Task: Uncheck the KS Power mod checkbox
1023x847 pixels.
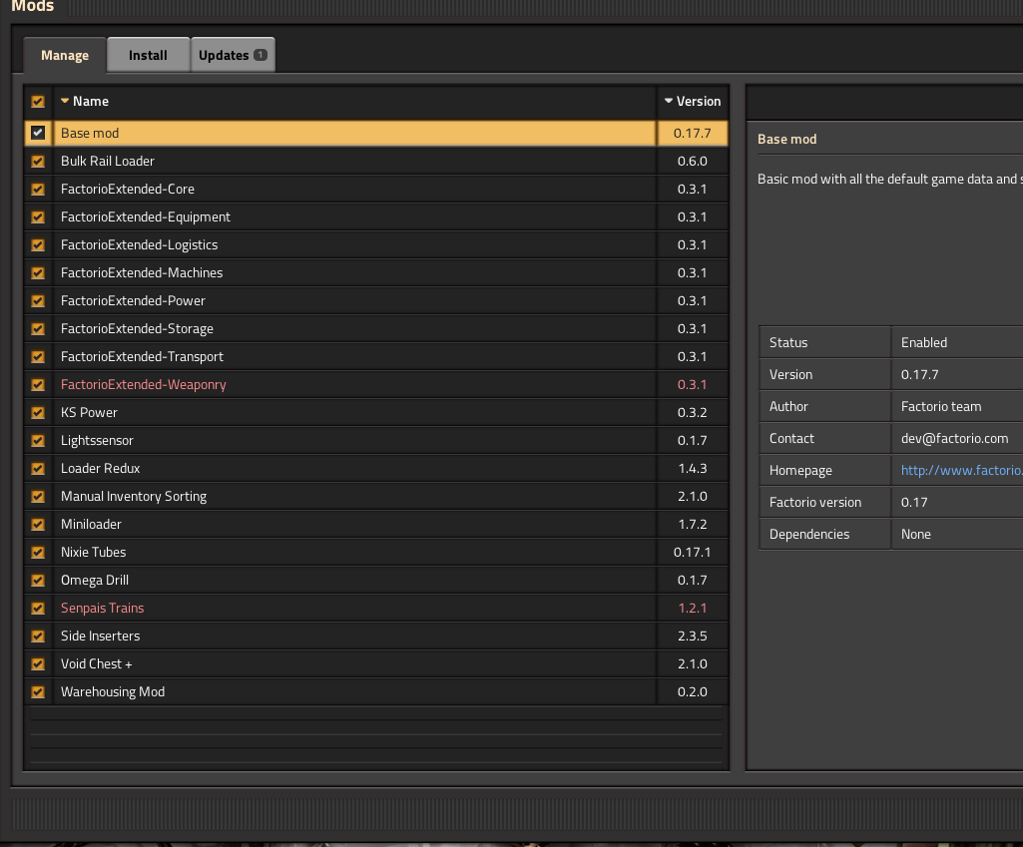Action: click(38, 413)
